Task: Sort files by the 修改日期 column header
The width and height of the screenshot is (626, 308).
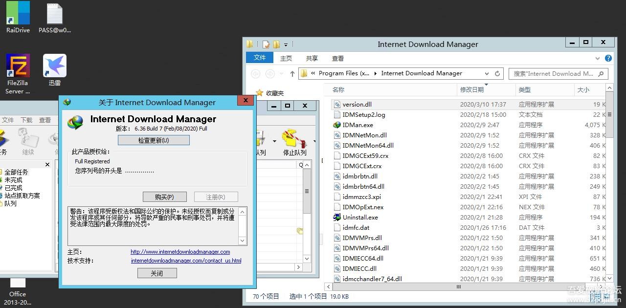Action: point(486,90)
